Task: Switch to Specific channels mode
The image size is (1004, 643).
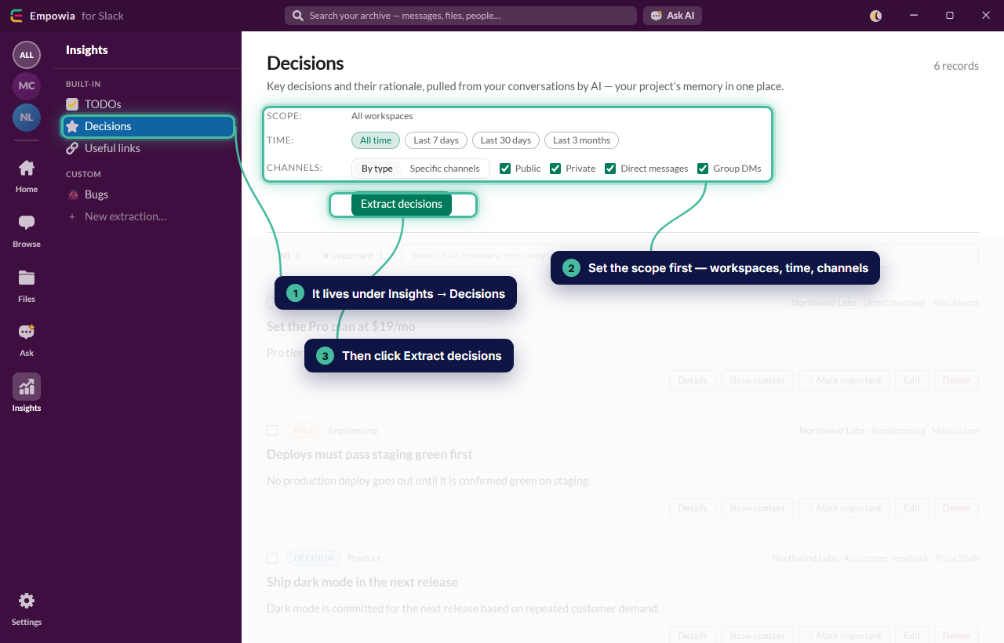Action: click(x=445, y=169)
